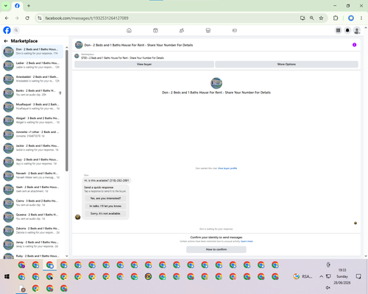View site information icon in the address bar
Viewport: 368px width, 294px height.
40,18
